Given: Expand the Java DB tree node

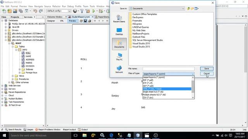Looking at the screenshot, I should (6, 27).
